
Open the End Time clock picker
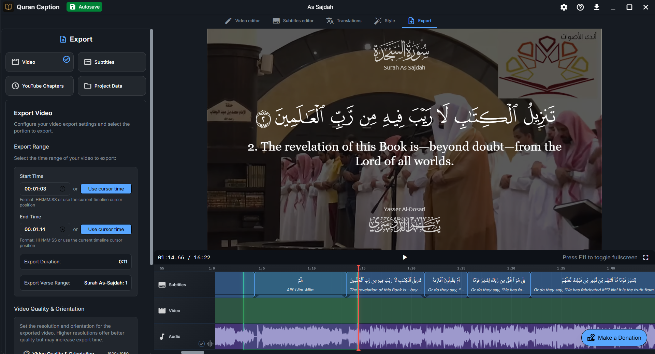click(62, 229)
